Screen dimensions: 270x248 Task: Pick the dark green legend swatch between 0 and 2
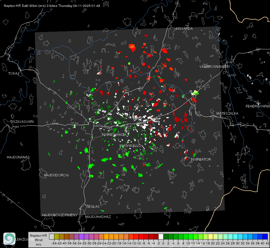coord(166,236)
